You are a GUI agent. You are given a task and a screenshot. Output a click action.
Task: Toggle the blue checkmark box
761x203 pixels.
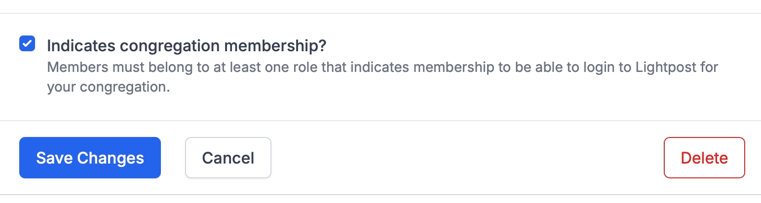pos(27,43)
